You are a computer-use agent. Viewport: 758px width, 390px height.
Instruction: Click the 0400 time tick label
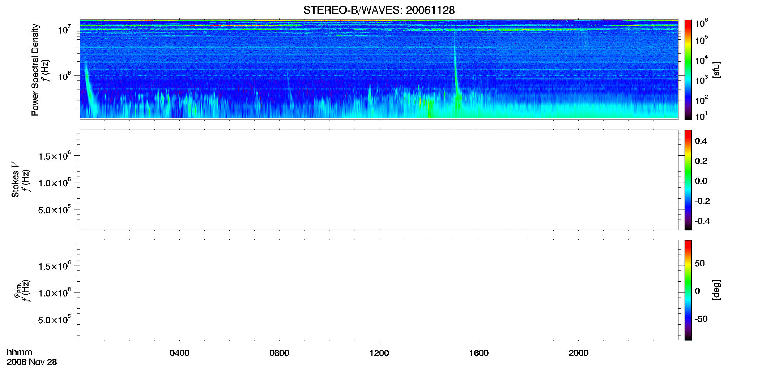coord(179,353)
